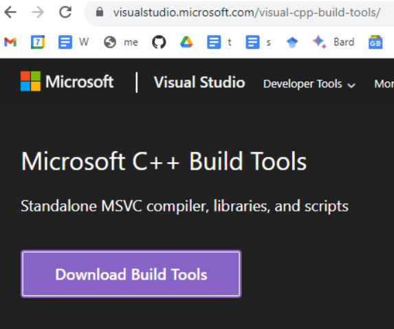Open the 's' Docs bookmark

[259, 42]
